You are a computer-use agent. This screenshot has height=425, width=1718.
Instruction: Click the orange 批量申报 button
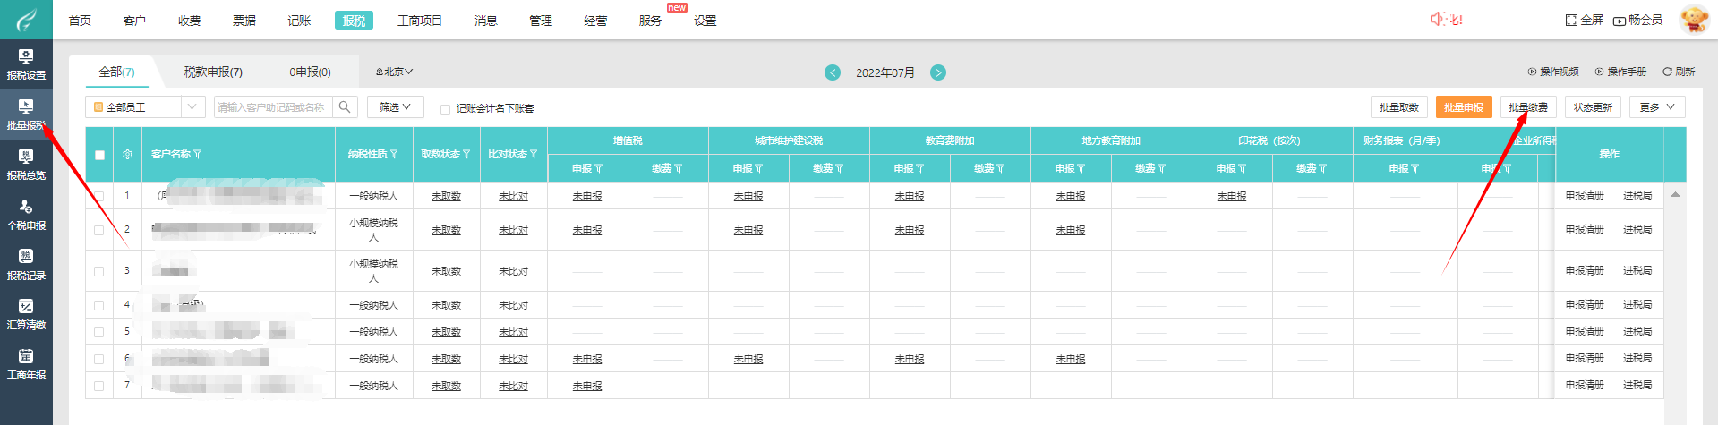pos(1463,107)
